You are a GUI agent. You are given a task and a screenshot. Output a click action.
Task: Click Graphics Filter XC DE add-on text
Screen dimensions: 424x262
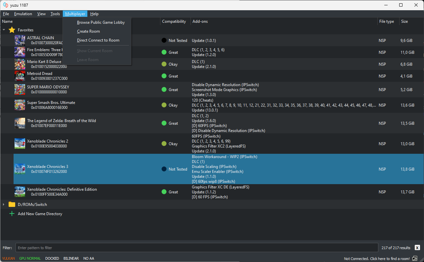(221, 187)
